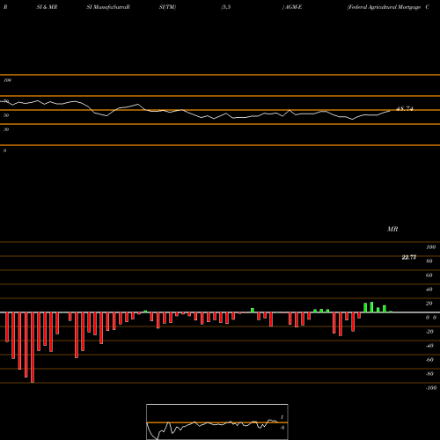Click the MR axis label 80

coord(429,261)
